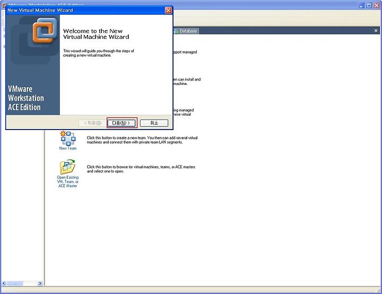The height and width of the screenshot is (294, 382).
Task: Open the New Team link label
Action: click(x=68, y=148)
